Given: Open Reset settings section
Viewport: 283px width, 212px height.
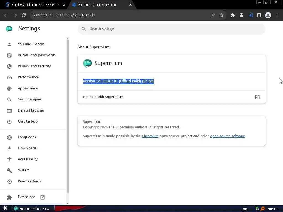Looking at the screenshot, I should pos(29,181).
